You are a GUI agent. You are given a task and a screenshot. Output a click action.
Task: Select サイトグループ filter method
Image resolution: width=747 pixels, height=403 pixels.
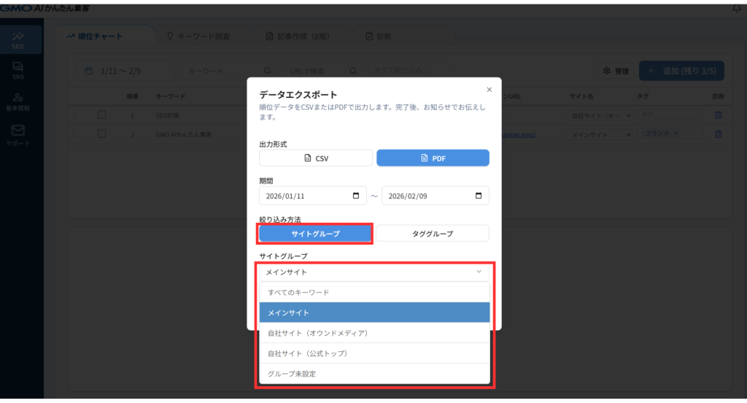tap(315, 234)
